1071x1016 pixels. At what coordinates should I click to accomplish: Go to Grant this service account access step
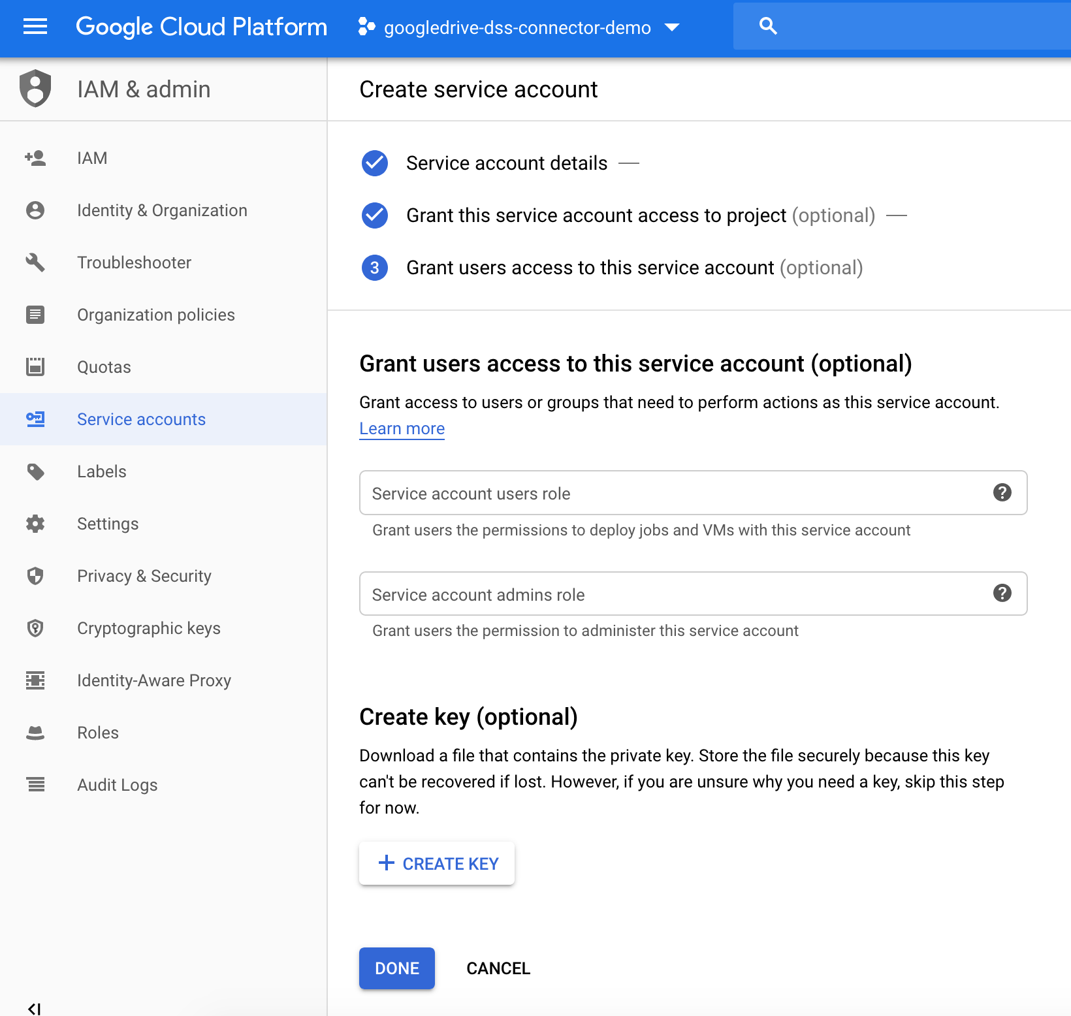(641, 215)
